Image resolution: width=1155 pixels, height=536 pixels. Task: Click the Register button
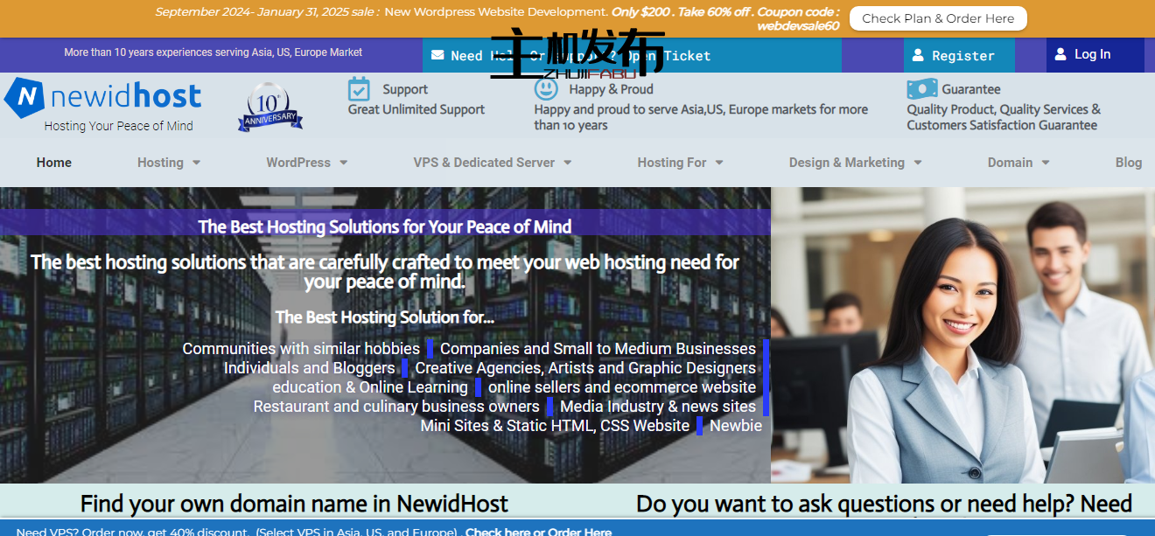point(962,56)
